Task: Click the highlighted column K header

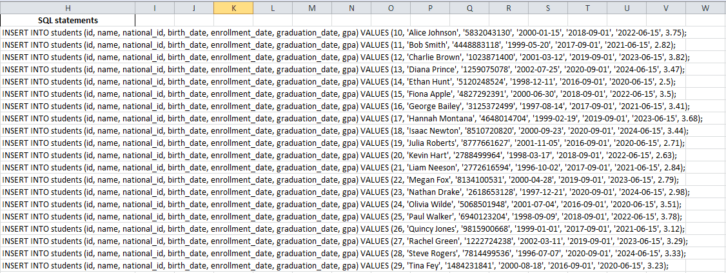Action: (233, 8)
